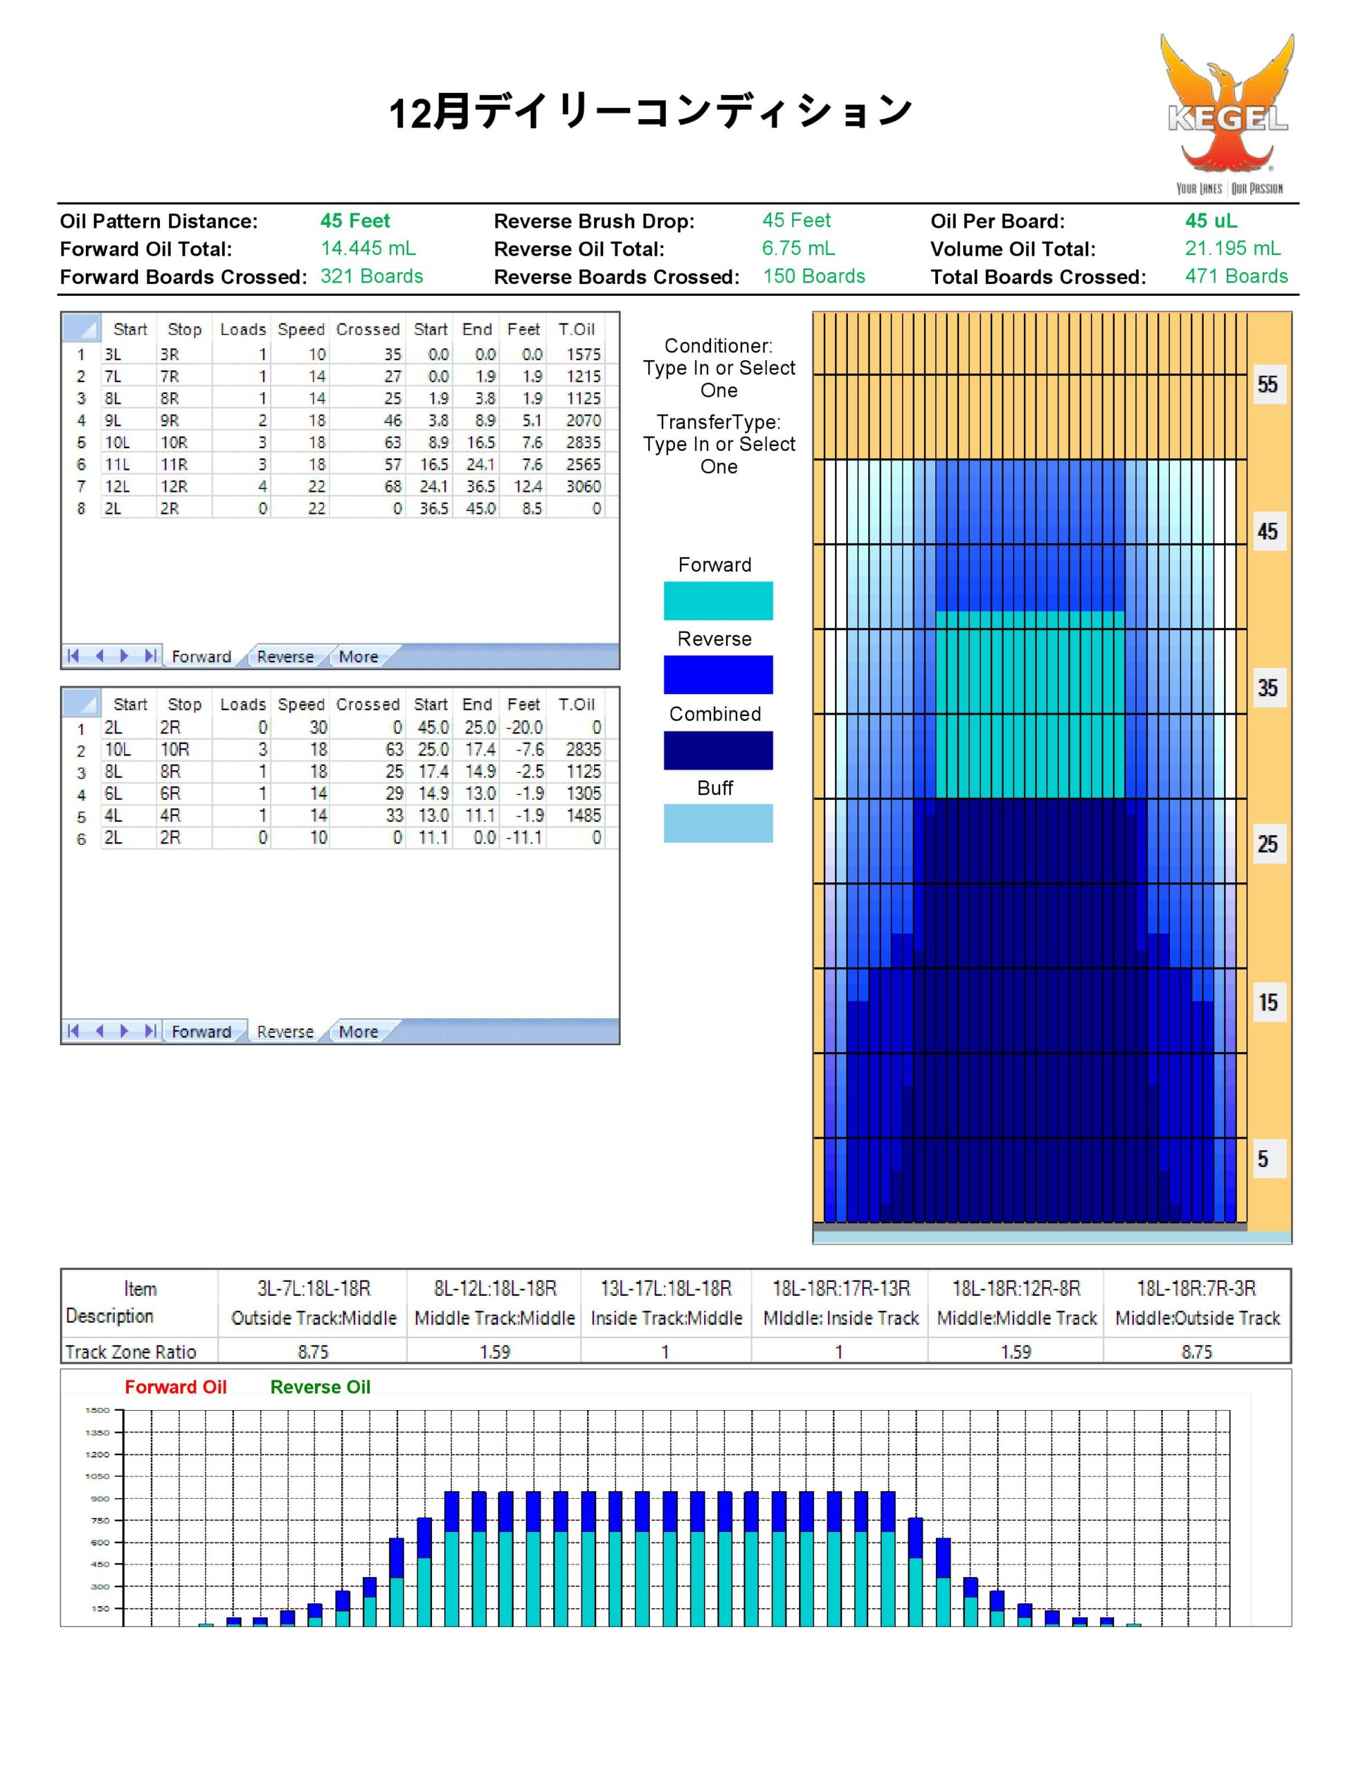1370x1773 pixels.
Task: Click Loads column header in upper table
Action: click(243, 329)
